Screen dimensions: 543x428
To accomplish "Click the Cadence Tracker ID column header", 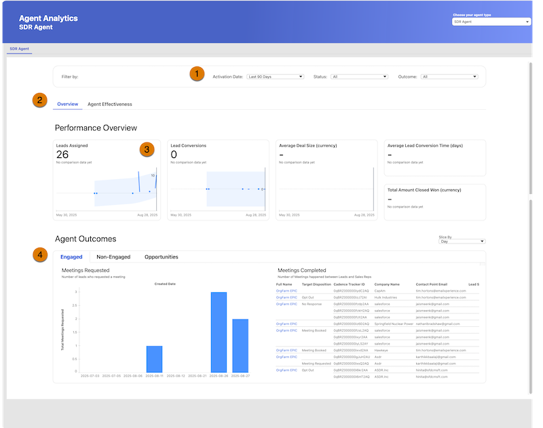I will [349, 284].
